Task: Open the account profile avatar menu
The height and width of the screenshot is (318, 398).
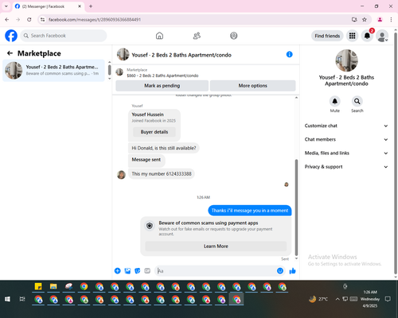Action: 382,36
